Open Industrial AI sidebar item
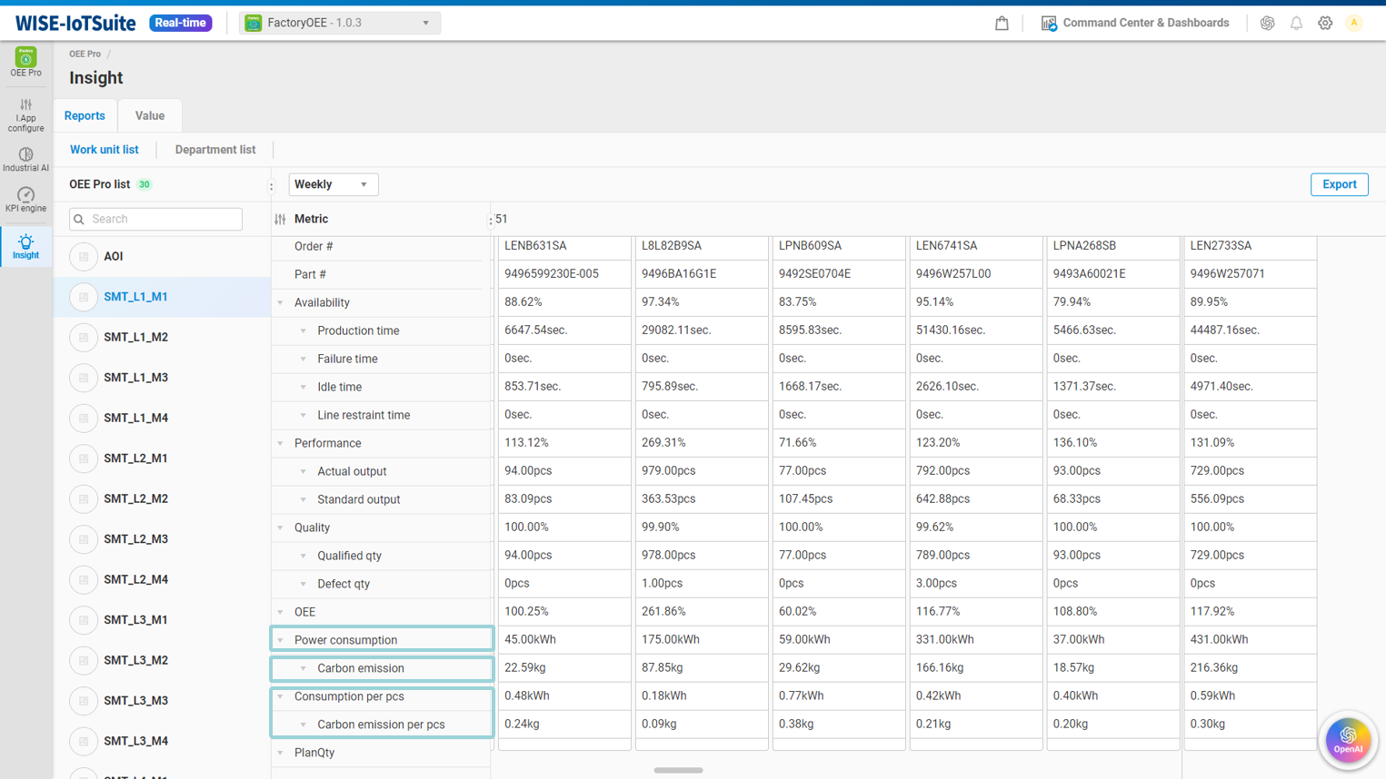Image resolution: width=1386 pixels, height=779 pixels. click(x=25, y=160)
